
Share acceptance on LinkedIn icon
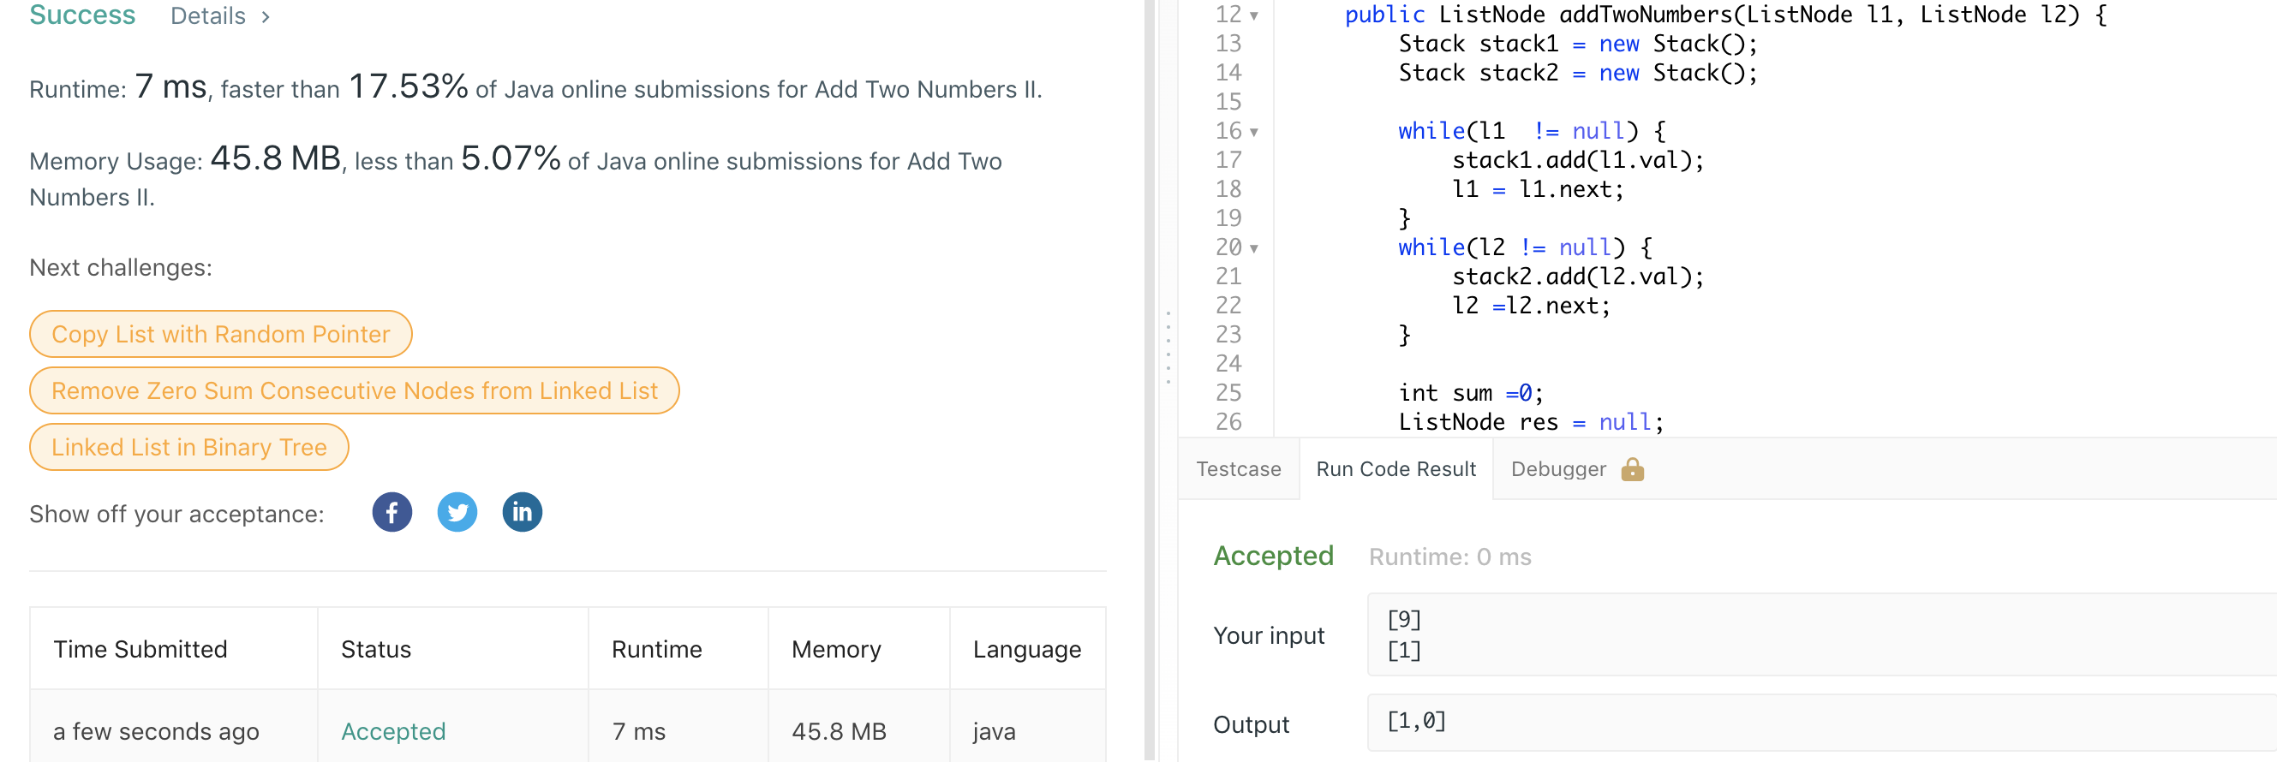[522, 512]
